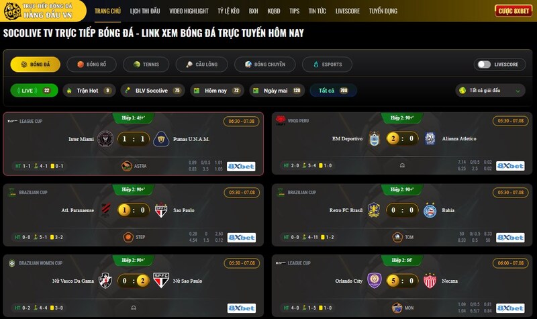
Task: Select the Orlando City team logo
Action: pyautogui.click(x=374, y=281)
